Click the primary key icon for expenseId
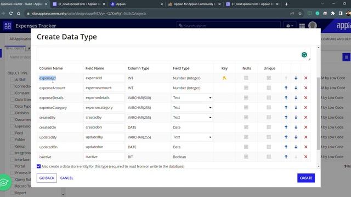Screen dimensions: 351x197 (x=224, y=78)
